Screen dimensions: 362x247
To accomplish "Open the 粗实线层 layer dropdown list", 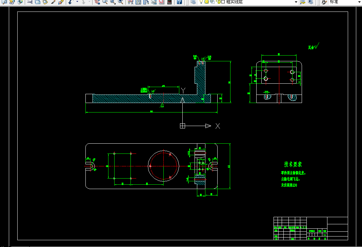I will coord(296,2).
